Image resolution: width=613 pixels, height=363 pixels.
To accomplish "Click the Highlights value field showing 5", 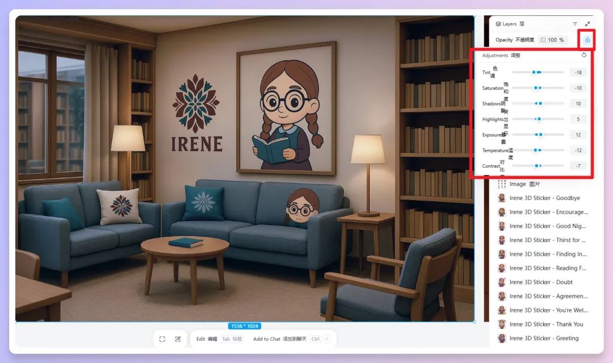I will [578, 119].
